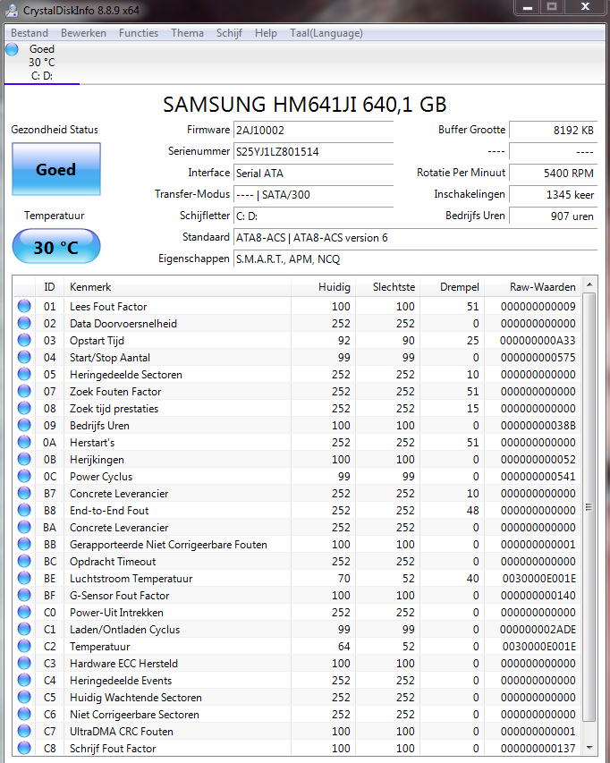Click the Kenmerk column header
Image resolution: width=610 pixels, height=763 pixels.
[178, 287]
